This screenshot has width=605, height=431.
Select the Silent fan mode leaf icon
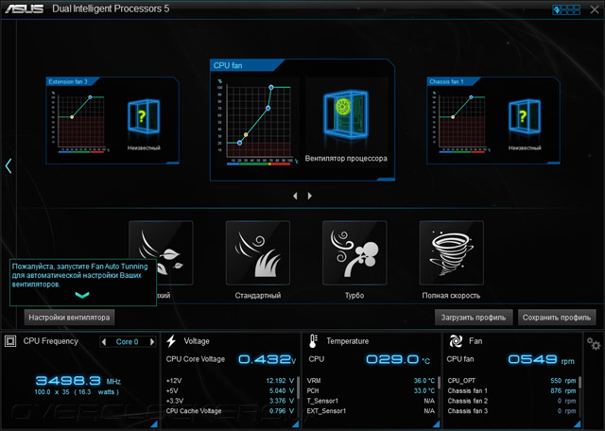tap(161, 252)
